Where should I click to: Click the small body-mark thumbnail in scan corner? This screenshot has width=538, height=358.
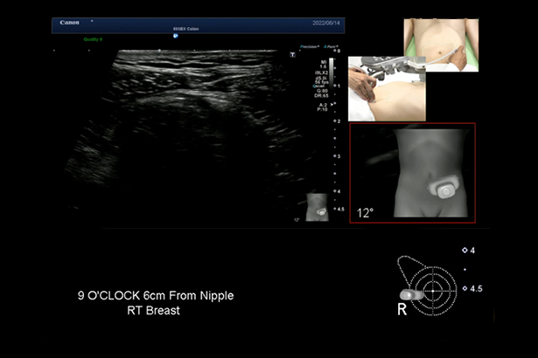click(x=318, y=207)
